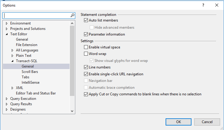Click the Cancel button
The image size is (224, 130).
pos(207,122)
